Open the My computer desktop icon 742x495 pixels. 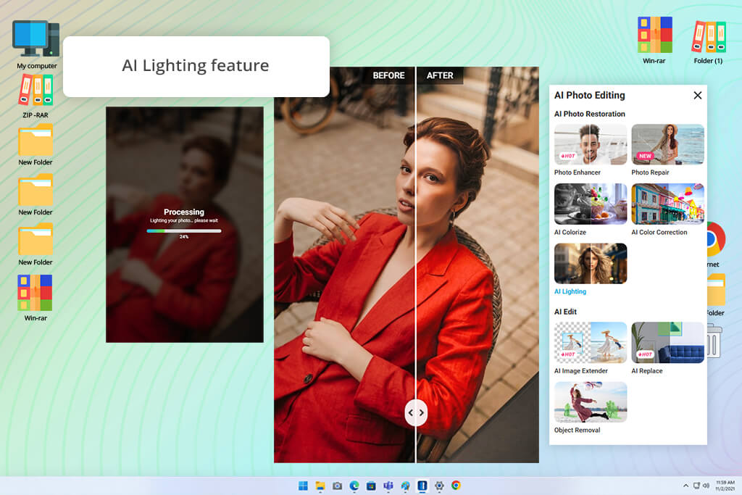pos(36,44)
